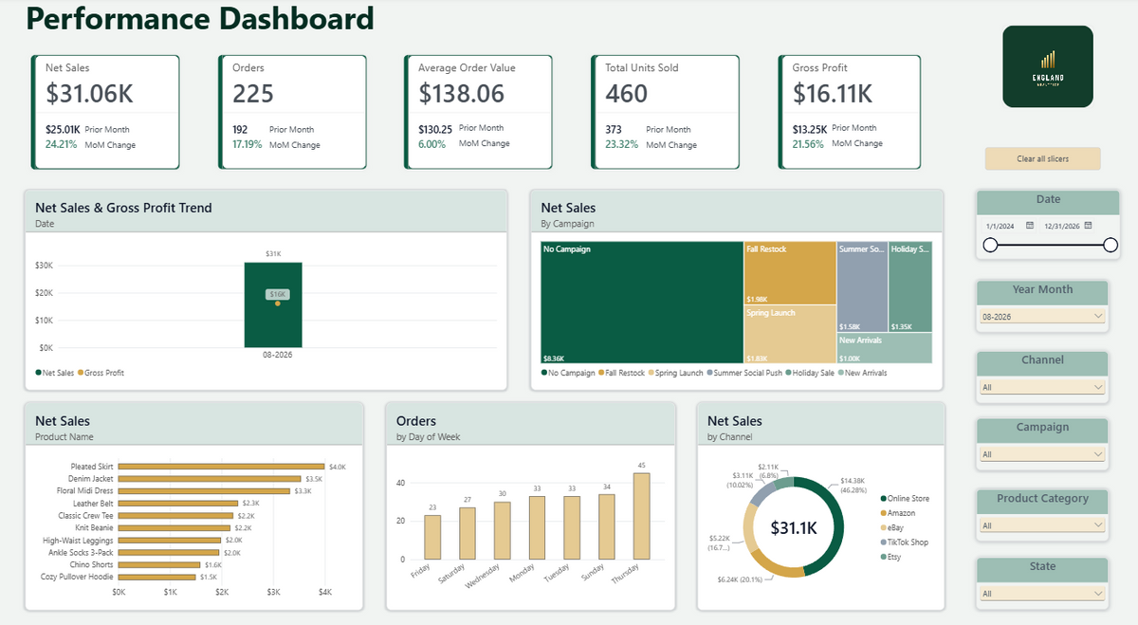Select the Chino Shorts bar
This screenshot has height=625, width=1138.
pos(159,564)
